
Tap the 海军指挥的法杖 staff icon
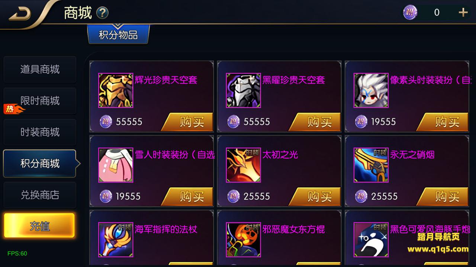(x=116, y=240)
